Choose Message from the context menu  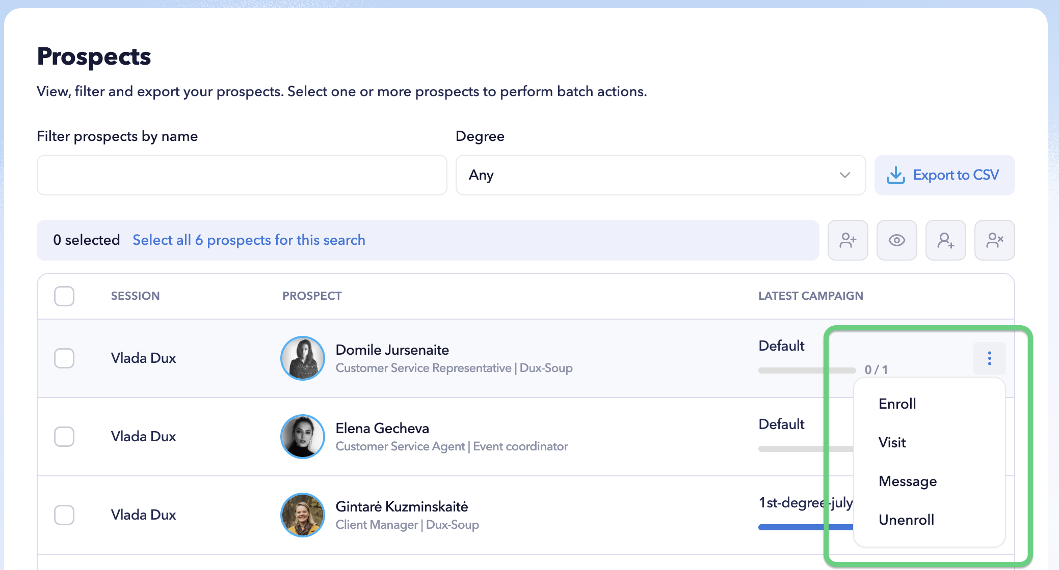coord(907,481)
